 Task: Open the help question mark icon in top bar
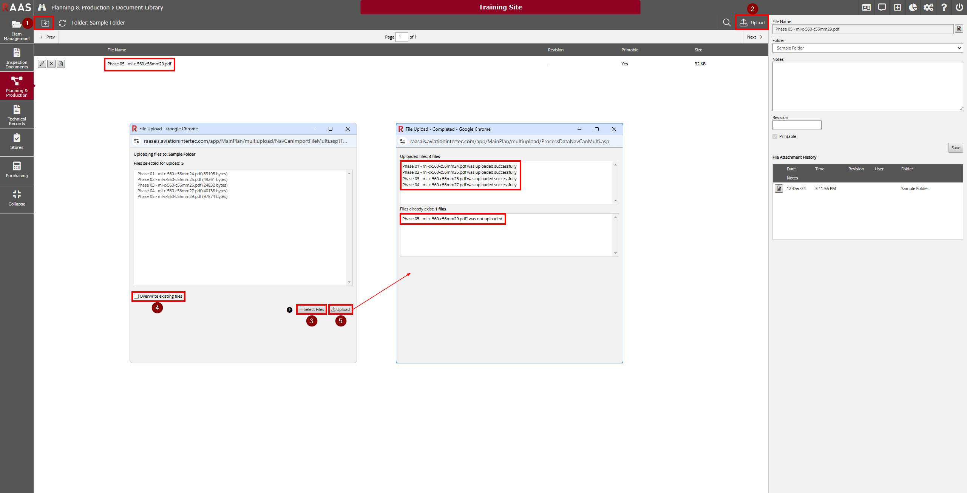(944, 7)
